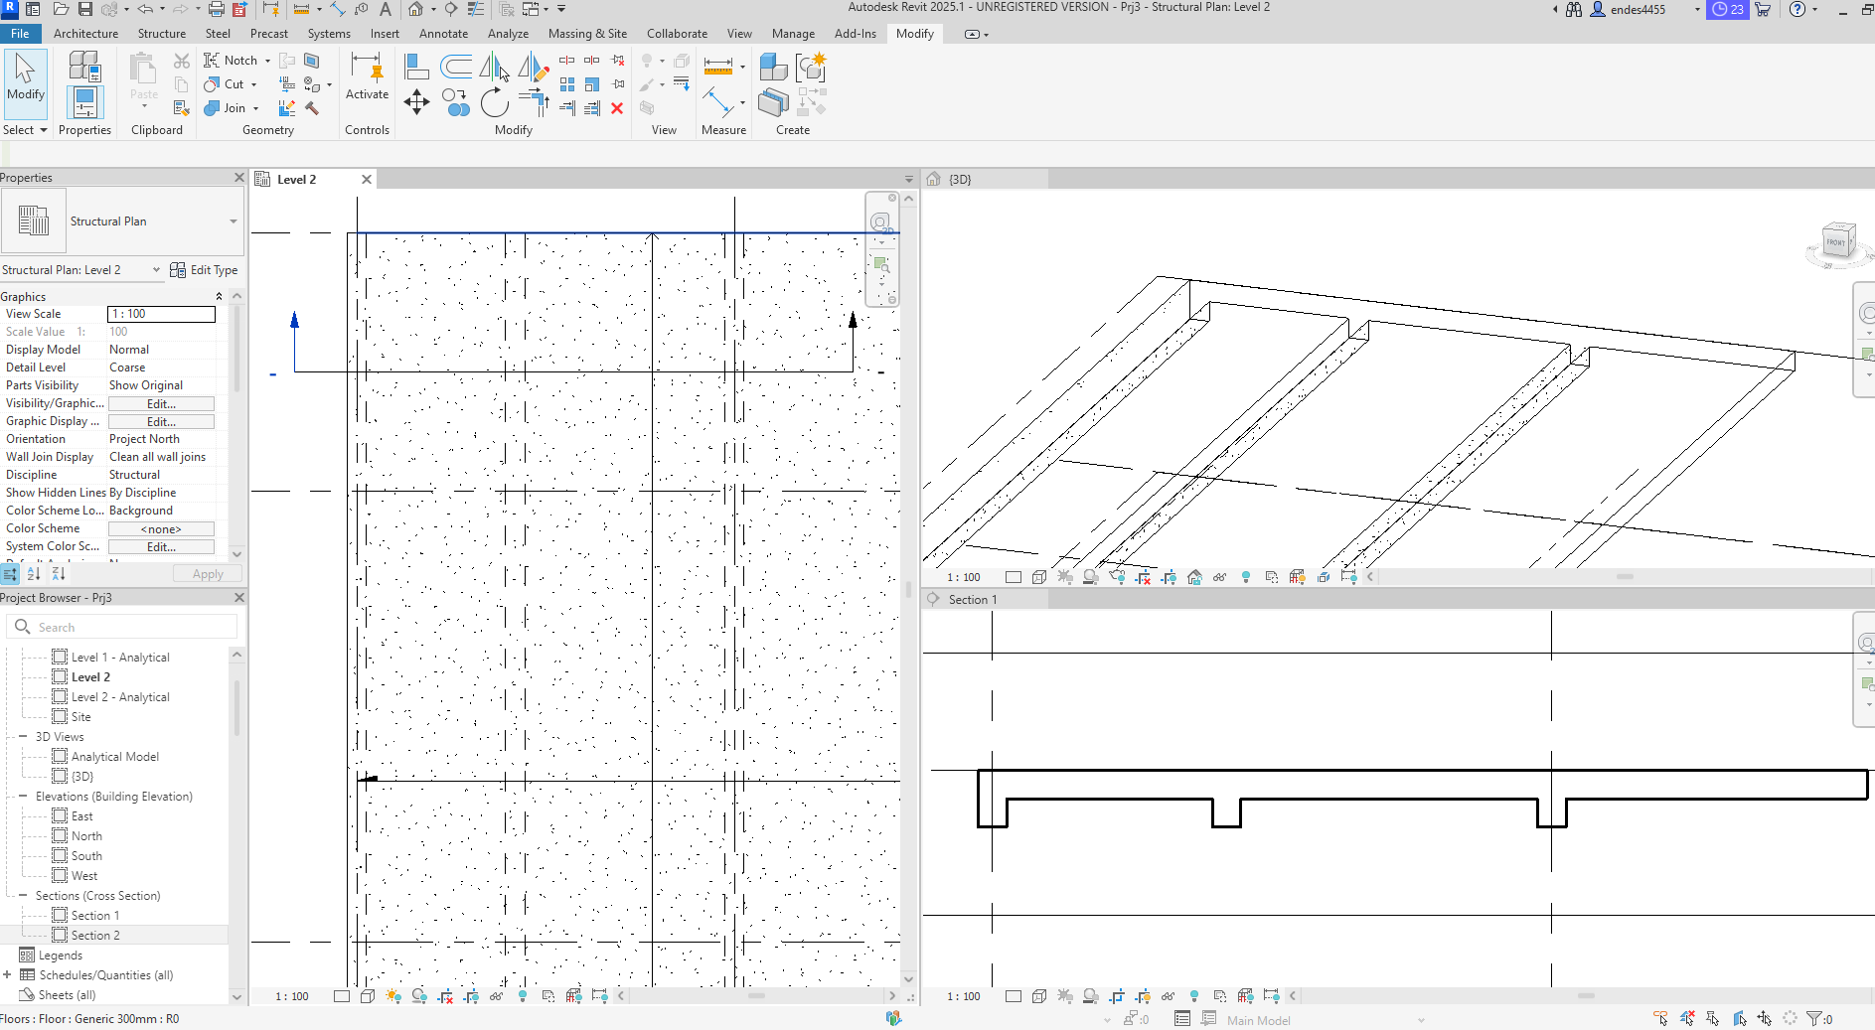This screenshot has width=1875, height=1030.
Task: Open the Visual Style icon on view control bar
Action: click(x=367, y=996)
